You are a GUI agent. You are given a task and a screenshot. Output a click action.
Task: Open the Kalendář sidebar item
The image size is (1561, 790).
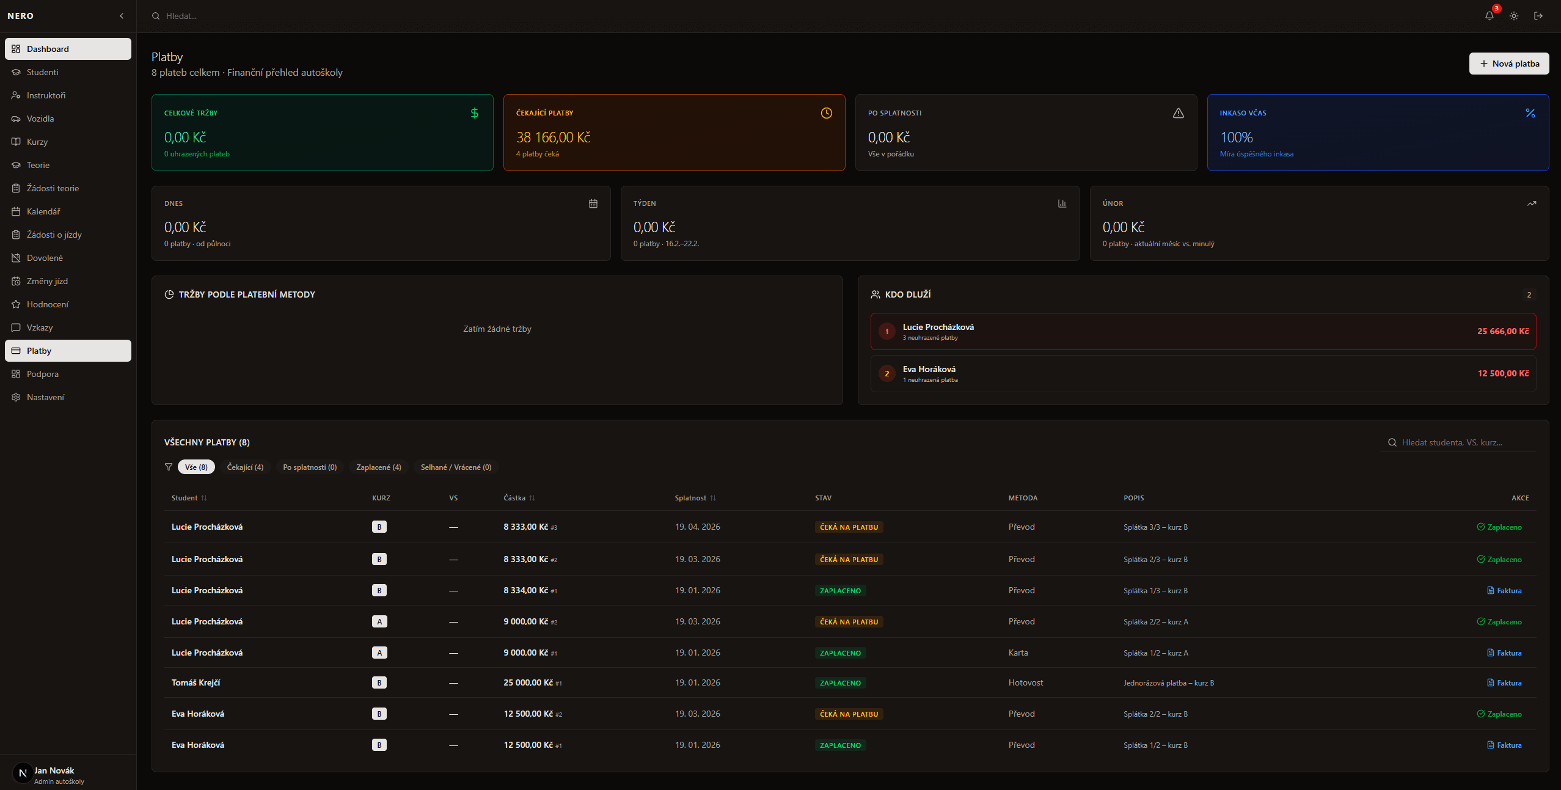(x=43, y=211)
